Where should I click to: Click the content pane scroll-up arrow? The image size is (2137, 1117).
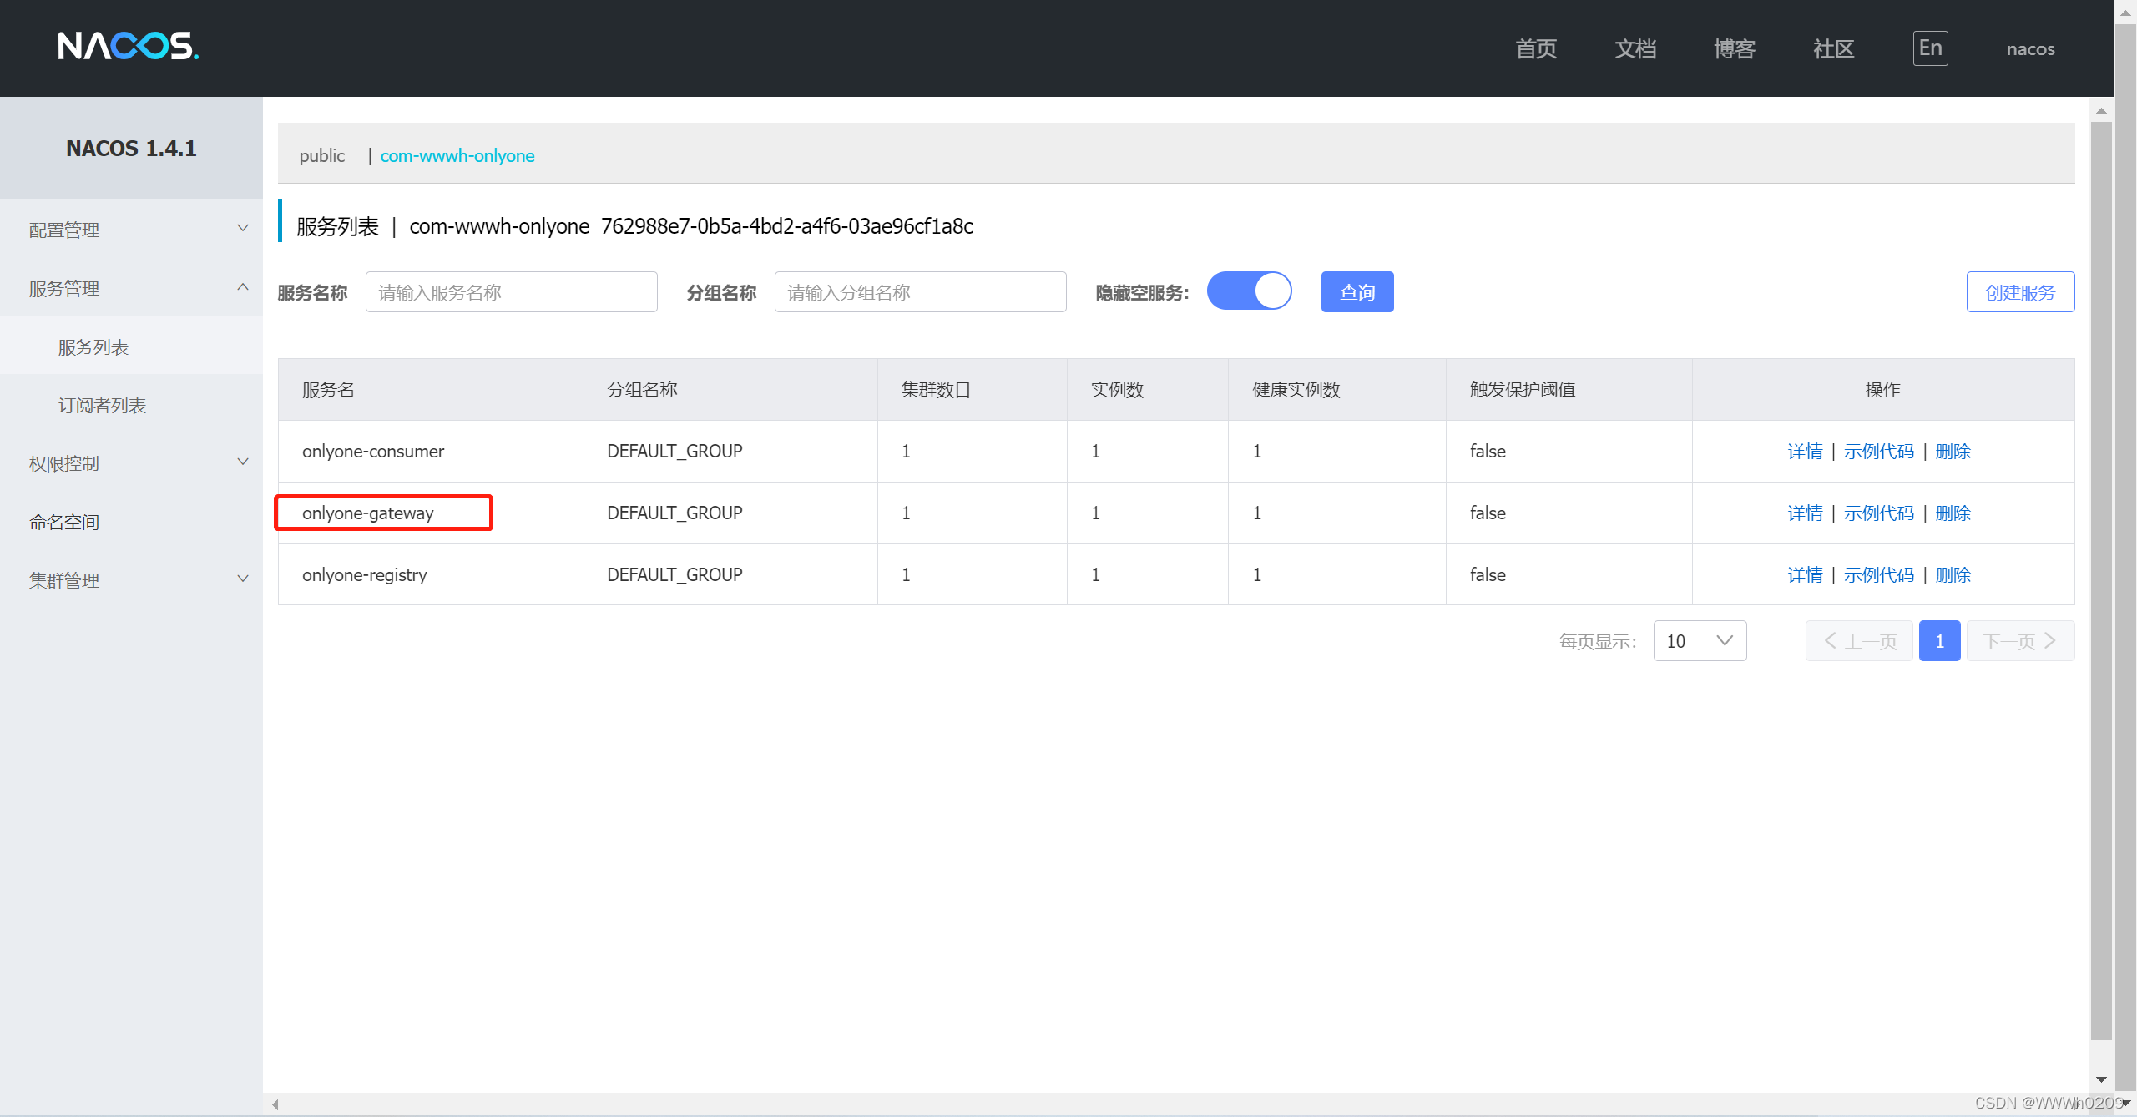coord(2101,110)
